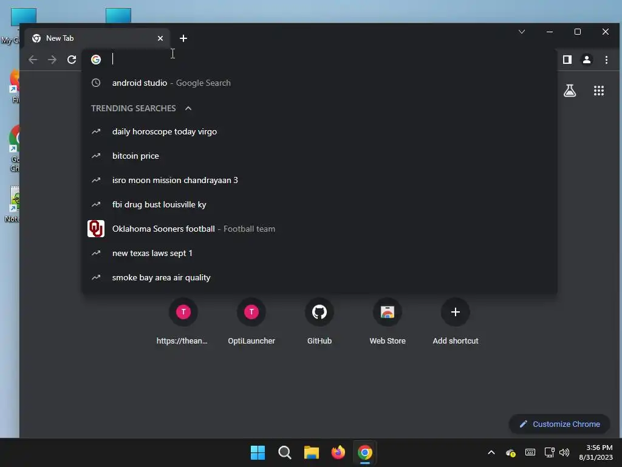Open Chrome three-dot menu
622x467 pixels.
point(606,60)
